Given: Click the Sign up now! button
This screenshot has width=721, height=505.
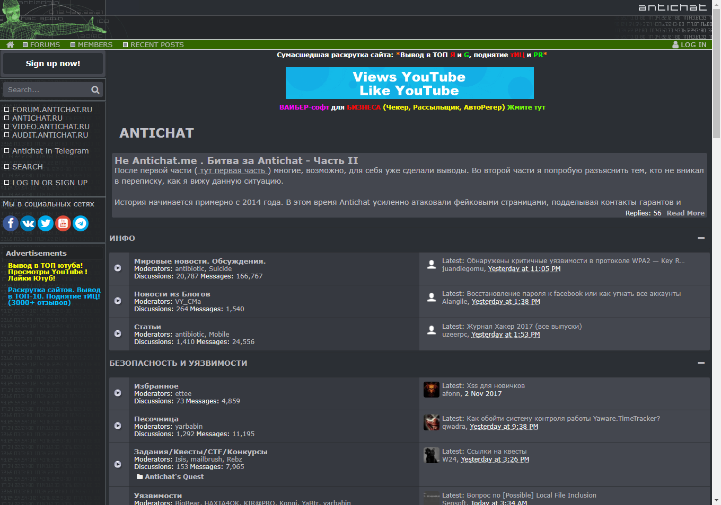Looking at the screenshot, I should 53,64.
